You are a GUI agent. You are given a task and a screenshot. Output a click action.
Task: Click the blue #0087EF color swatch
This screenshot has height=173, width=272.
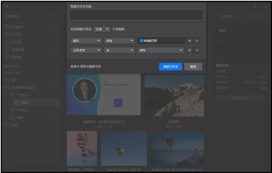pos(141,41)
